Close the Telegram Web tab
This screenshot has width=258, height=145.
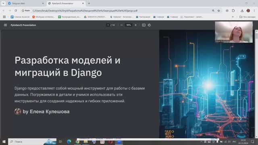click(x=43, y=4)
